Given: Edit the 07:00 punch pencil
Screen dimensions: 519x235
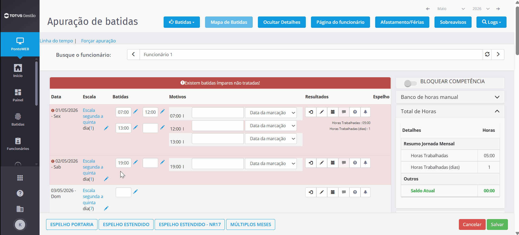Looking at the screenshot, I should tap(135, 111).
